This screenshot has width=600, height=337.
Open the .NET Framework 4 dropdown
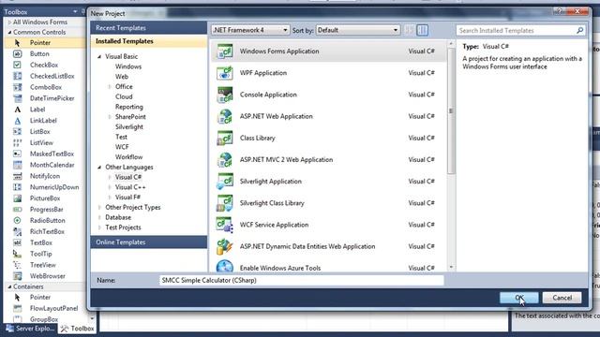(x=250, y=30)
